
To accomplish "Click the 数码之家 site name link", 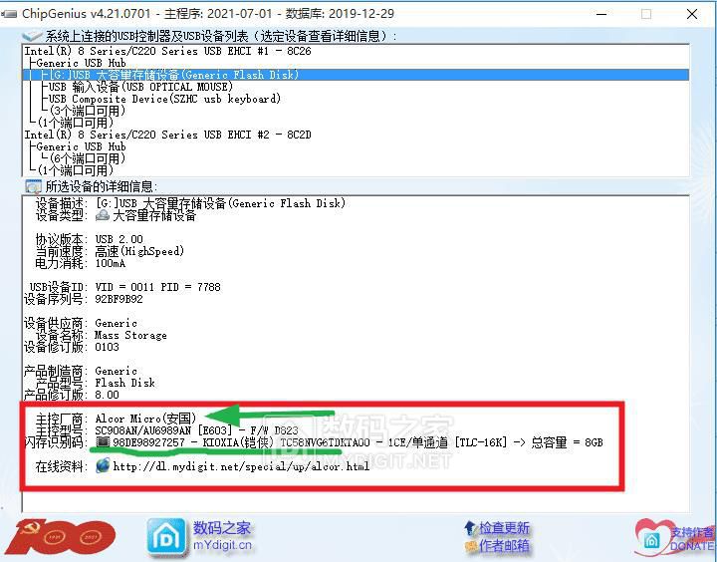I will [x=222, y=528].
